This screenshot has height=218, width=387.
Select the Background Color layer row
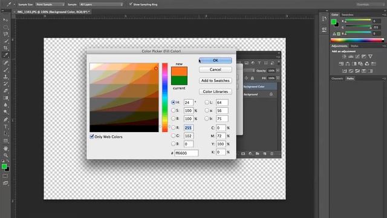click(x=259, y=87)
